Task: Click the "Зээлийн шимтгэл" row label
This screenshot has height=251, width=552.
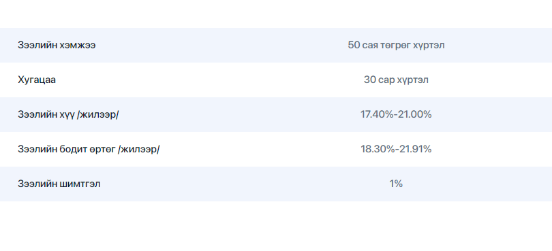Action: pyautogui.click(x=59, y=184)
